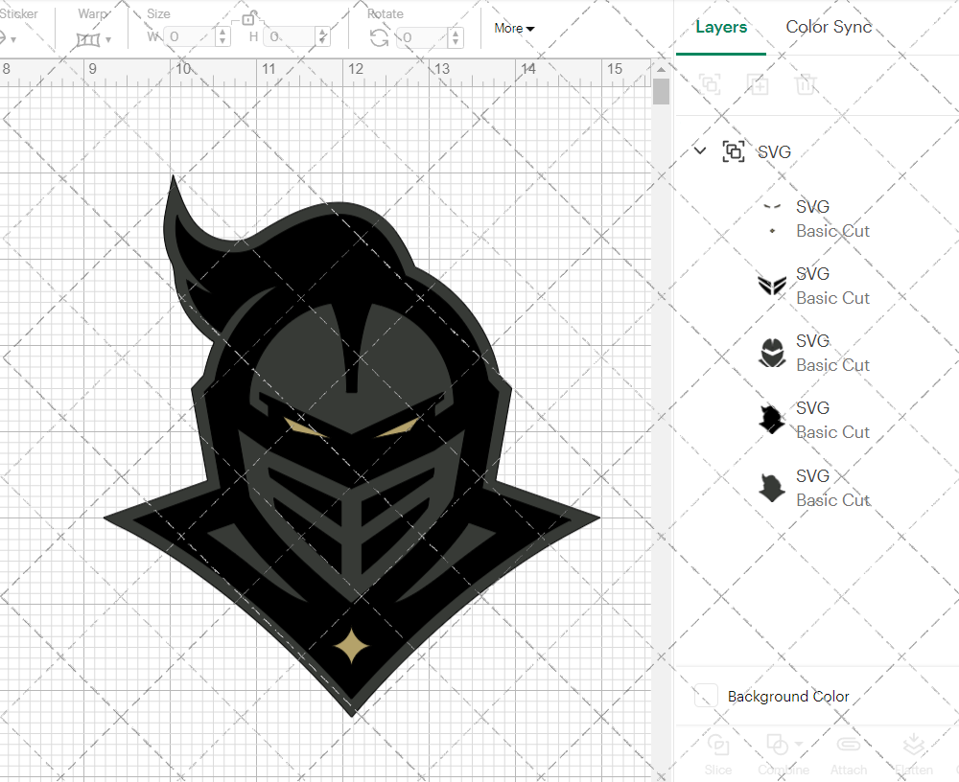This screenshot has width=959, height=782.
Task: Click inside the Rotate value field
Action: (x=422, y=39)
